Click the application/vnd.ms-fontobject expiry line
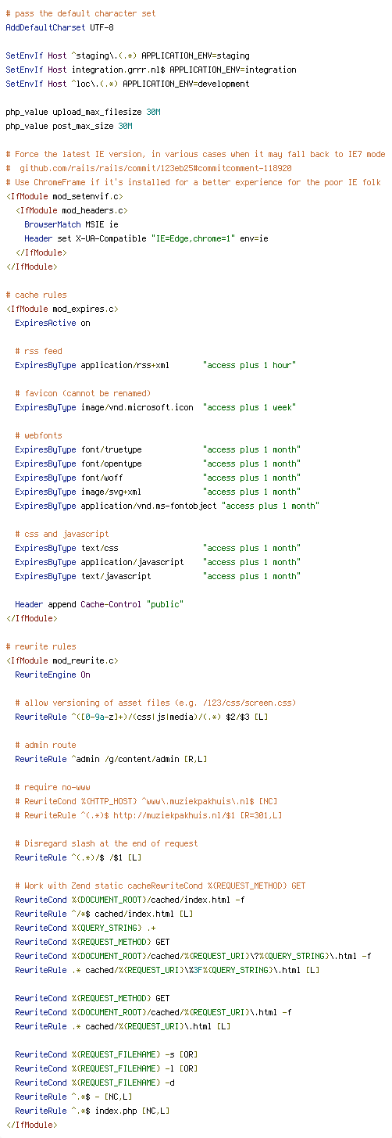Image resolution: width=392 pixels, height=1138 pixels. 167,506
